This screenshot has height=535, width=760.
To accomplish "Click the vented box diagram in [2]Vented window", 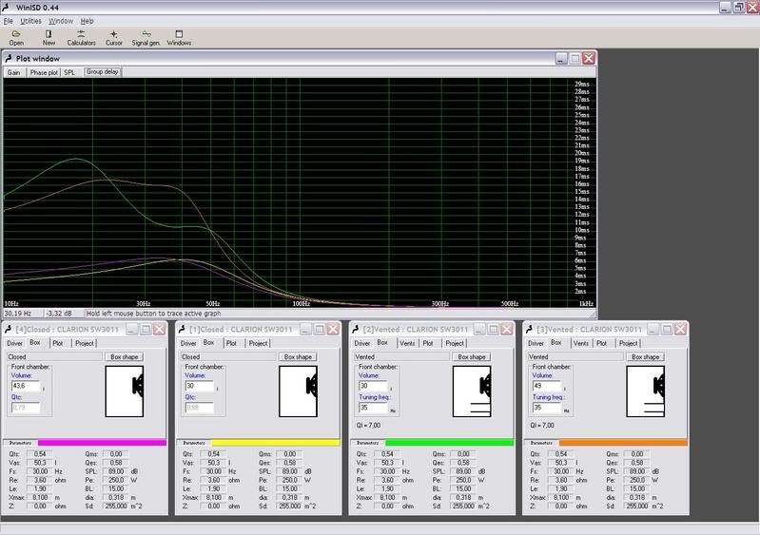I will [x=472, y=392].
